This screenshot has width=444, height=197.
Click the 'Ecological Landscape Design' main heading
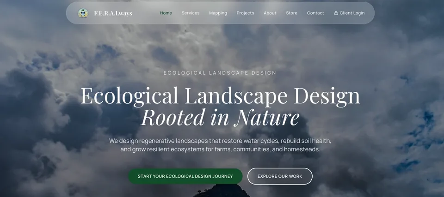[220, 96]
